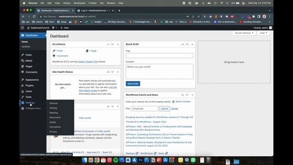Open Comments in the sidebar
The height and width of the screenshot is (165, 293).
pyautogui.click(x=31, y=72)
